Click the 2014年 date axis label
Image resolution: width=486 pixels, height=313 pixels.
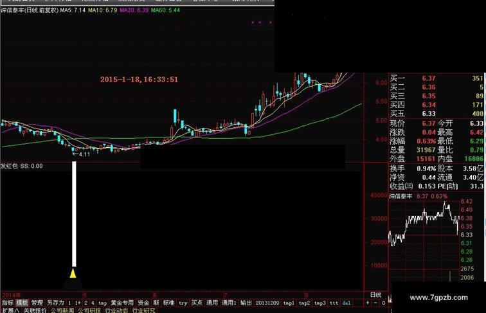(x=12, y=295)
